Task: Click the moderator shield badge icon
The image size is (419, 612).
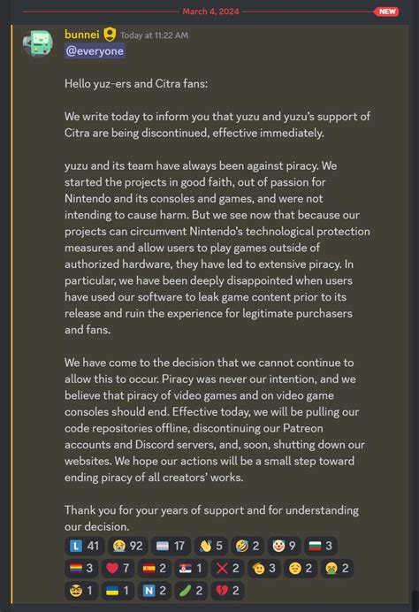Action: [110, 34]
